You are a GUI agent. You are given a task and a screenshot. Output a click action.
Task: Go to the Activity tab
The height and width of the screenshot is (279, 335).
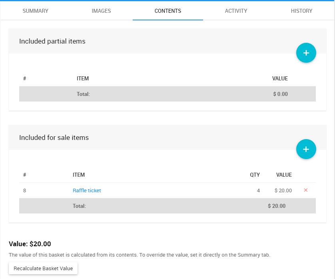(x=236, y=11)
